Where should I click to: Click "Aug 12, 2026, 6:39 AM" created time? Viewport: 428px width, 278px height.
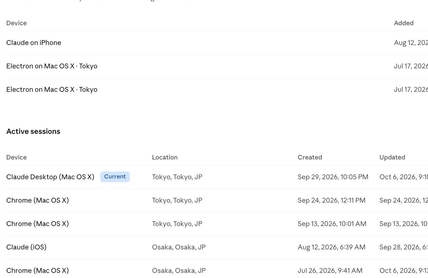point(331,247)
